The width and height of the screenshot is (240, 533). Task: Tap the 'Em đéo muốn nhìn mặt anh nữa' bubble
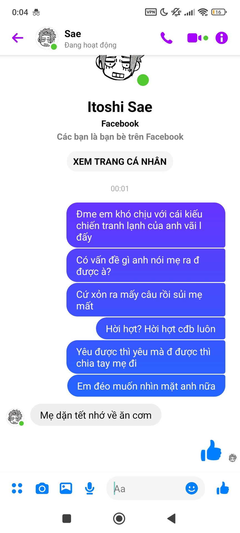pos(146,386)
